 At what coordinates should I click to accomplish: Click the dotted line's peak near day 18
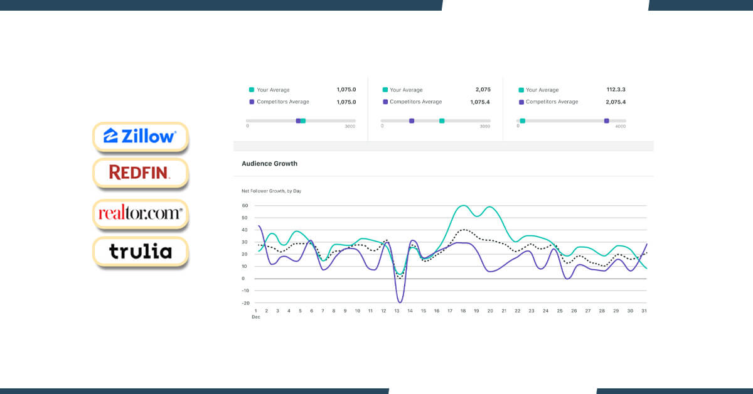pyautogui.click(x=463, y=230)
